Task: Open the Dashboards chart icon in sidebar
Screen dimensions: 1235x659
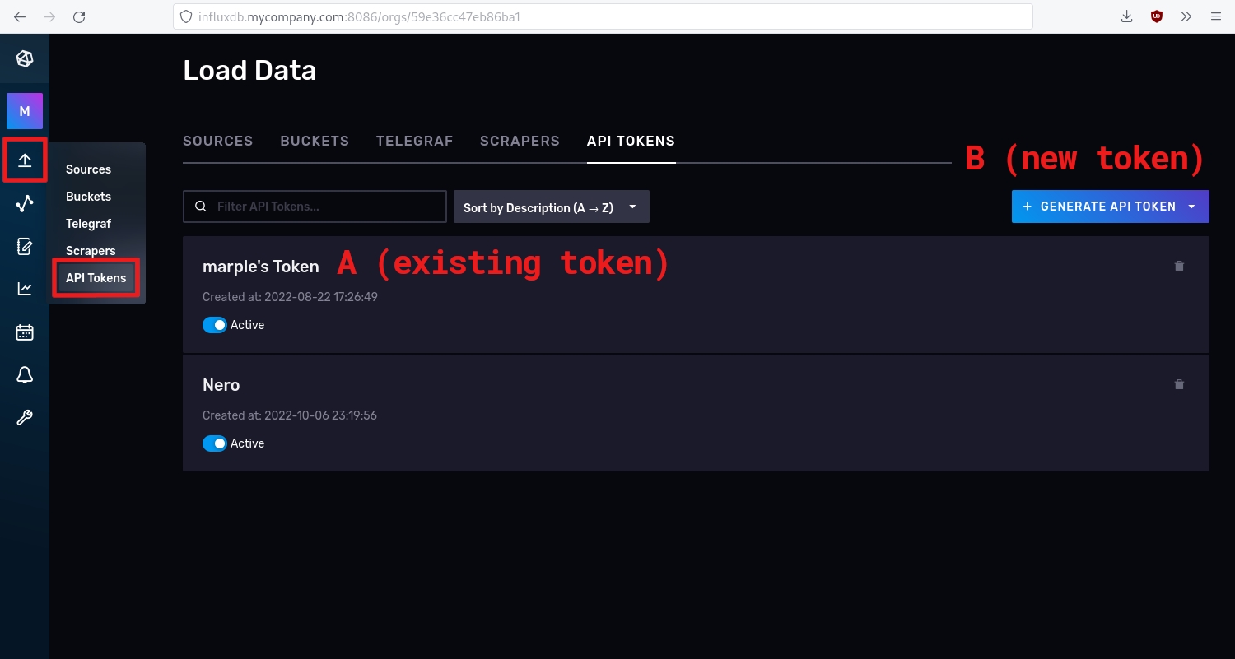Action: (25, 289)
